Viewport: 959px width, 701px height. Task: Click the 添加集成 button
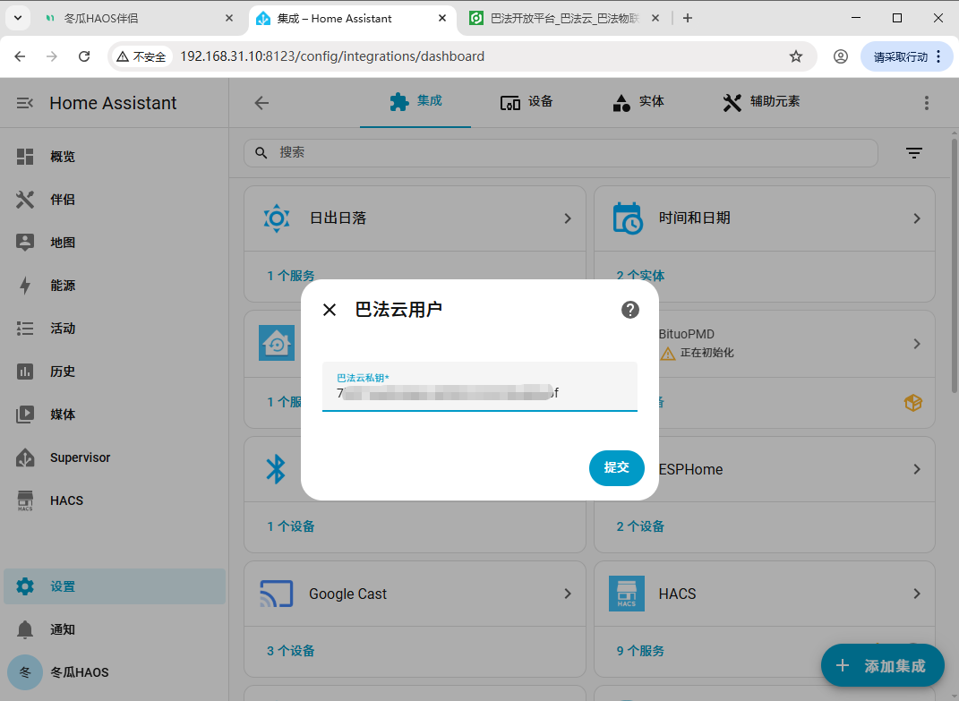coord(883,665)
